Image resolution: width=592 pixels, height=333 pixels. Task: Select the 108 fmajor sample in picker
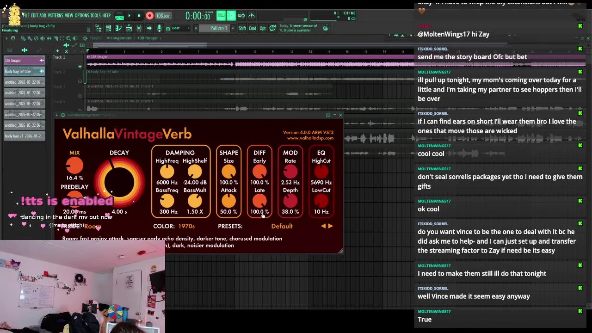(x=24, y=61)
